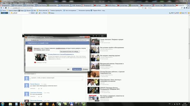
Task: Click the back arrow in Firefox toolbar
Action: 1,8
